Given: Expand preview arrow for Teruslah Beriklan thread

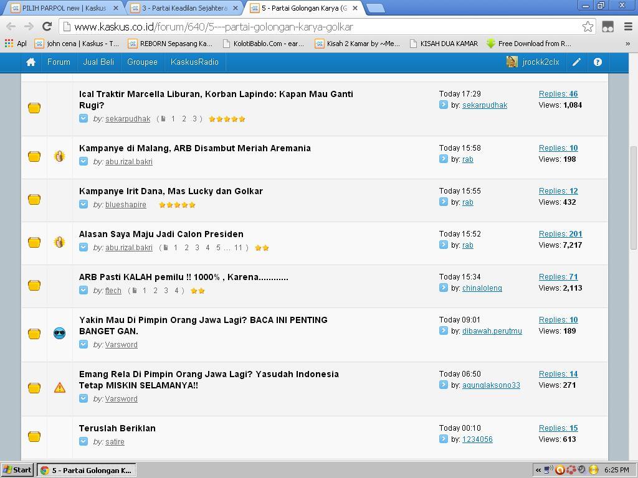Looking at the screenshot, I should click(x=83, y=442).
